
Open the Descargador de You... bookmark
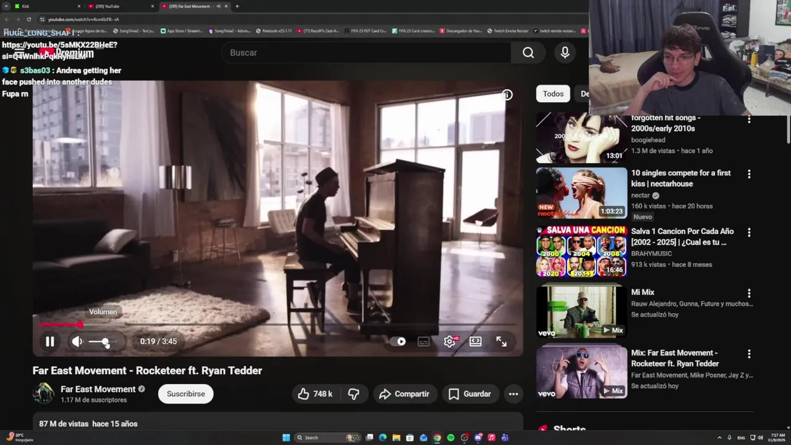[x=461, y=31]
